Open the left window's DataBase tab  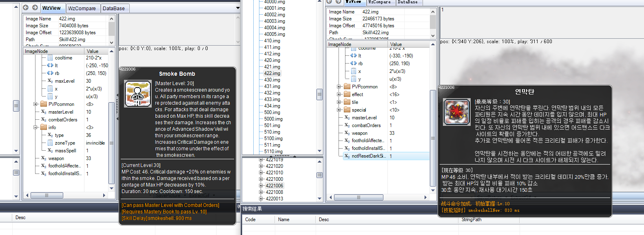[113, 8]
